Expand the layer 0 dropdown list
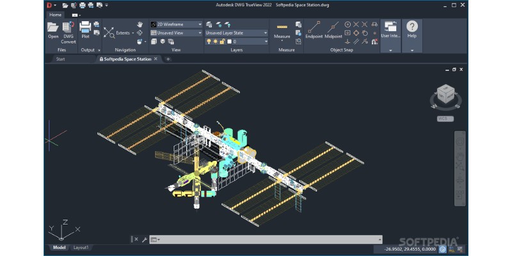Image resolution: width=512 pixels, height=256 pixels. coord(266,42)
